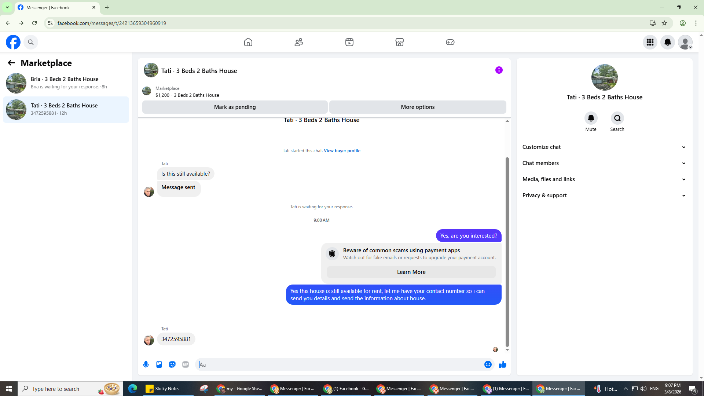
Task: Open the GIF picker icon
Action: pos(186,364)
